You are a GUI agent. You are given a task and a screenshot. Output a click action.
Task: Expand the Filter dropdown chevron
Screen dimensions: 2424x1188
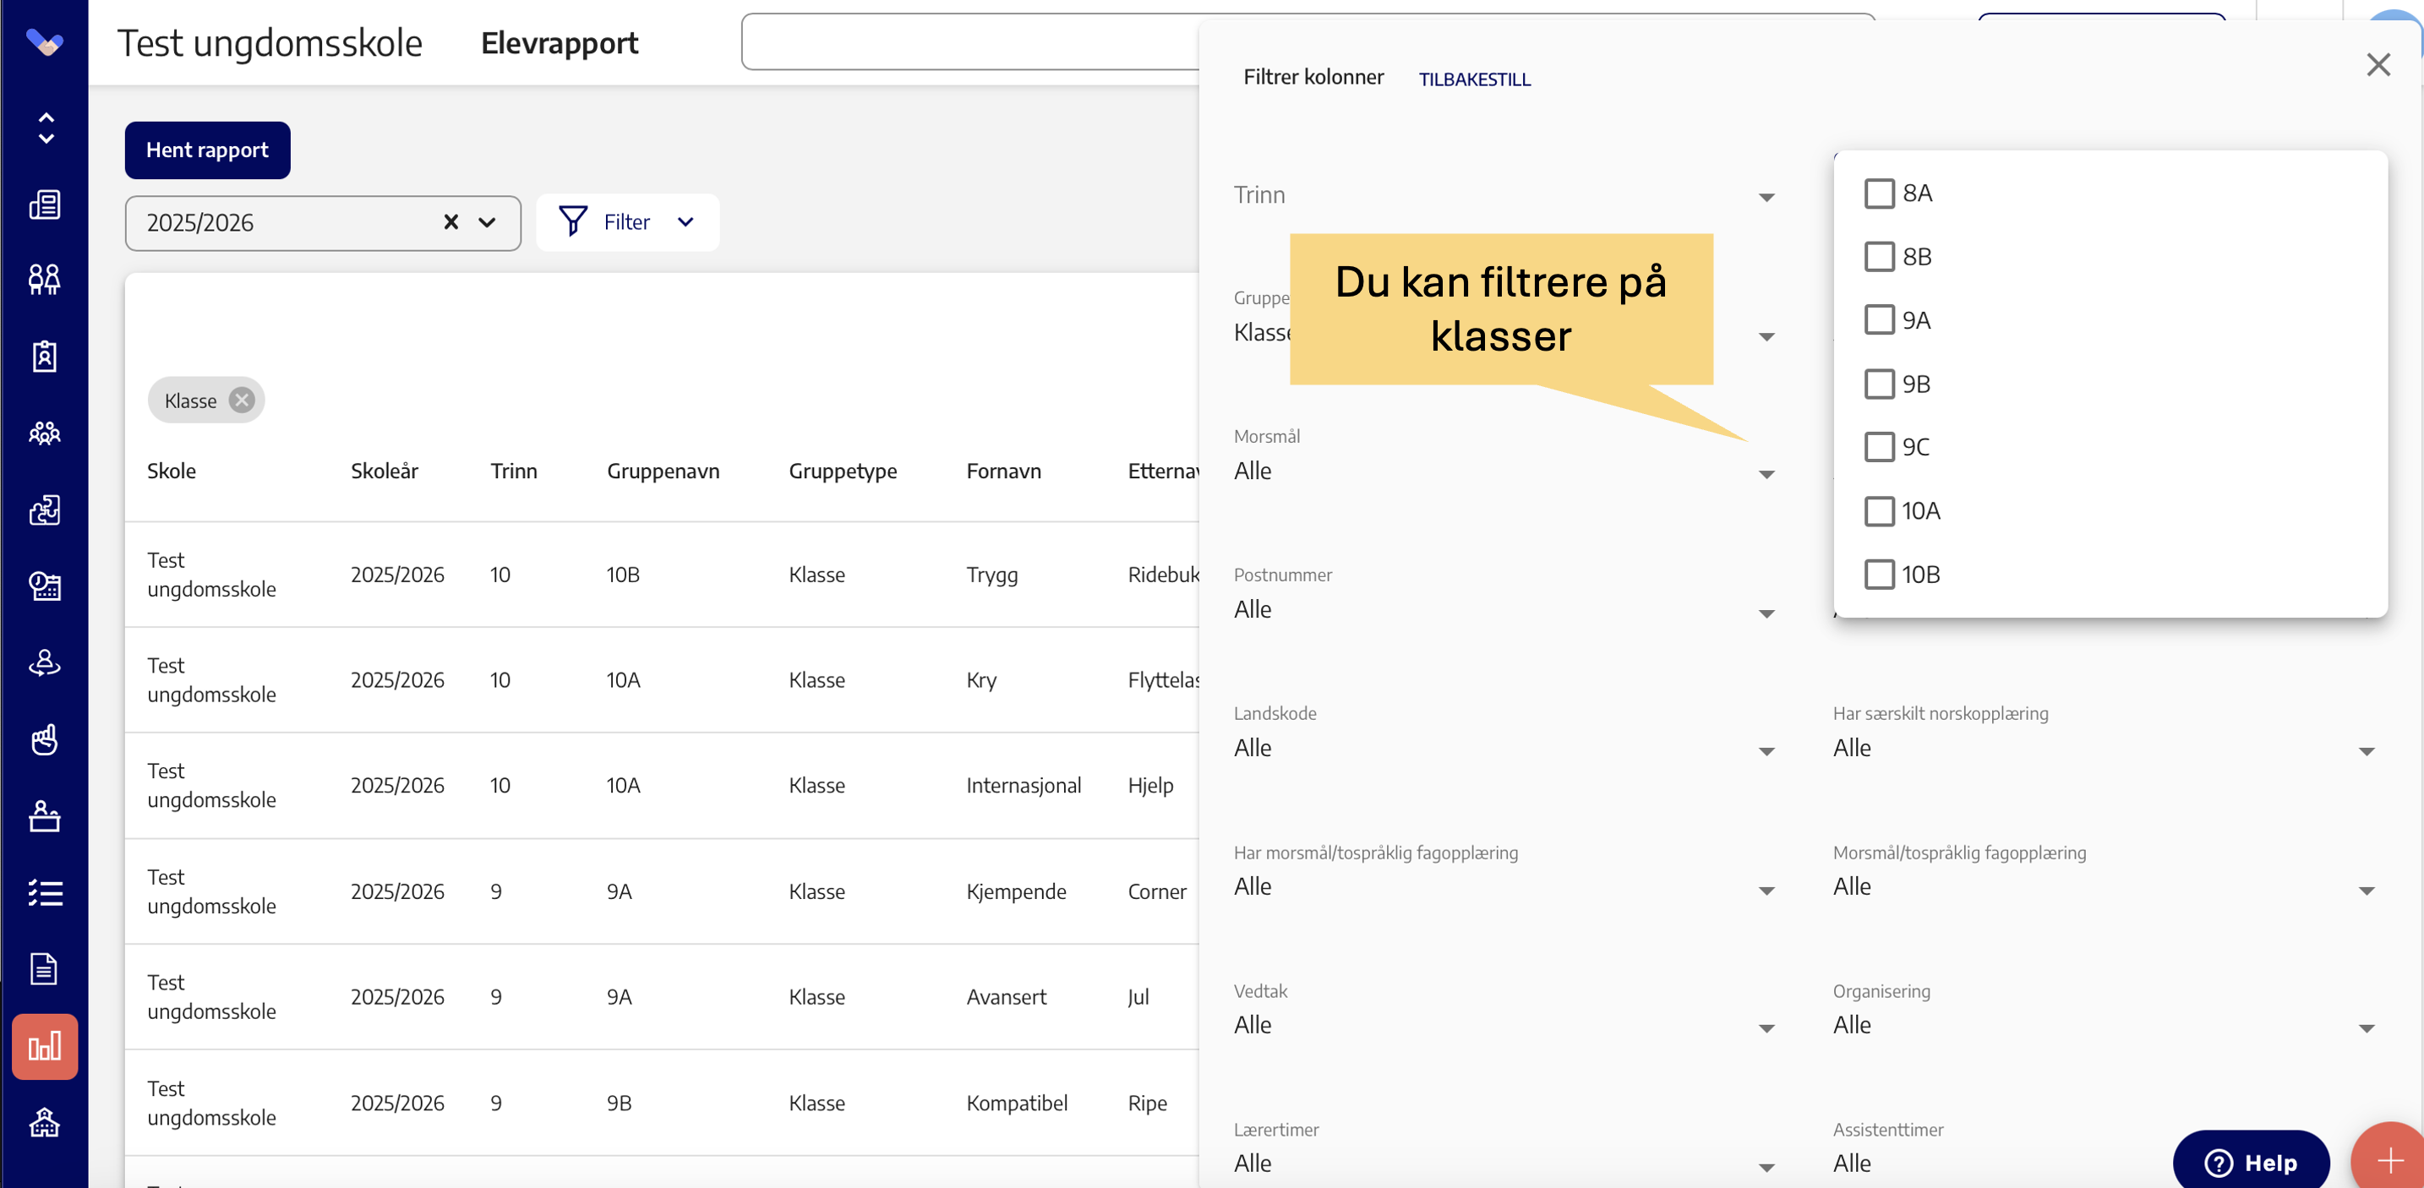point(685,222)
